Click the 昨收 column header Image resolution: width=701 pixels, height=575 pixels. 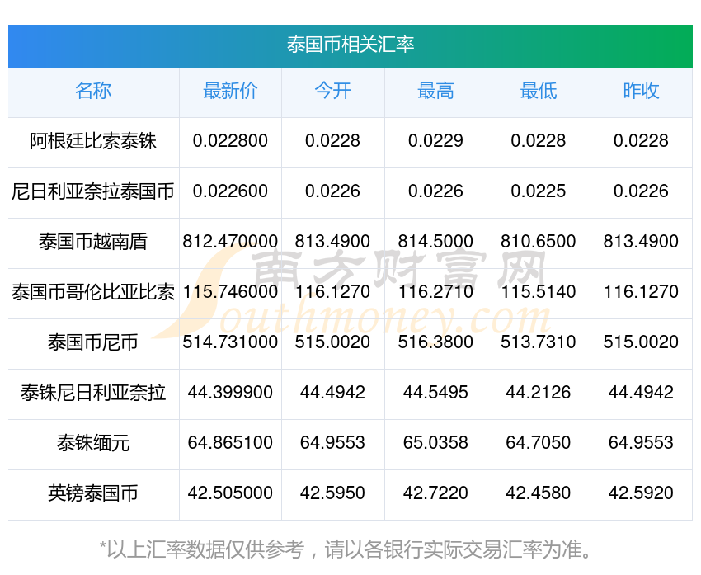coord(641,92)
